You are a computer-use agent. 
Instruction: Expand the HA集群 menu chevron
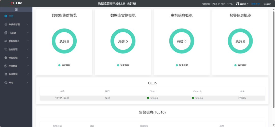(x=28, y=33)
